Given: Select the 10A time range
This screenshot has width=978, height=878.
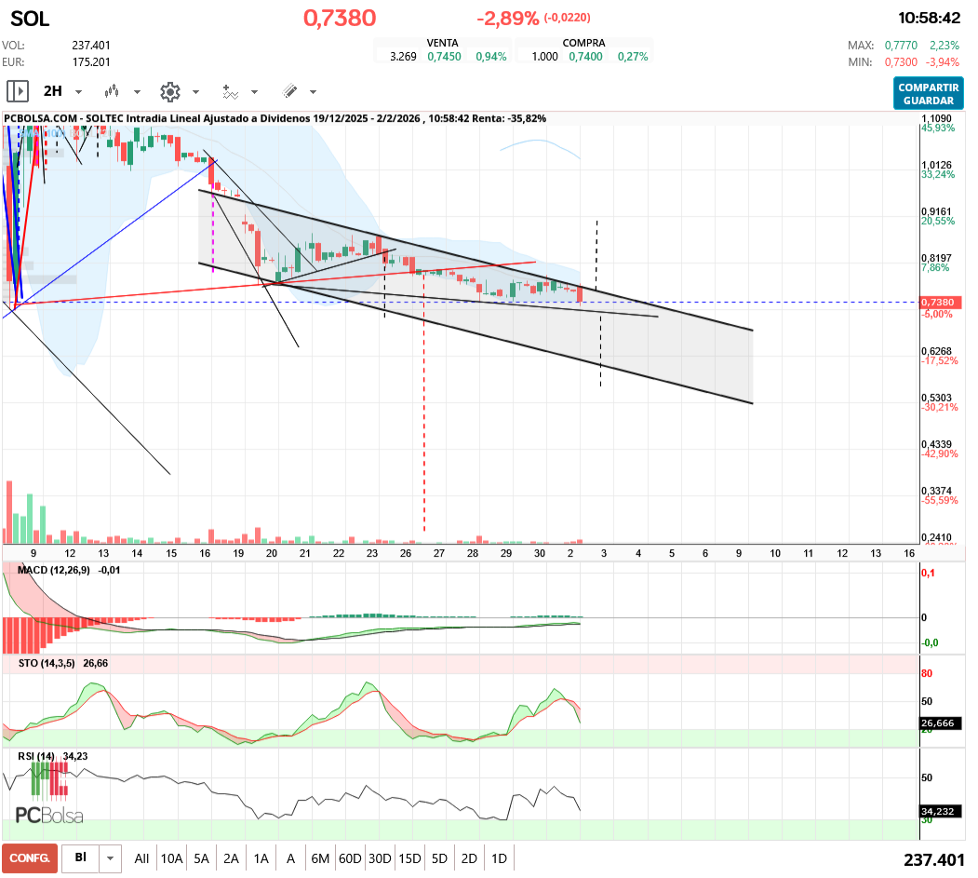Looking at the screenshot, I should (x=171, y=858).
